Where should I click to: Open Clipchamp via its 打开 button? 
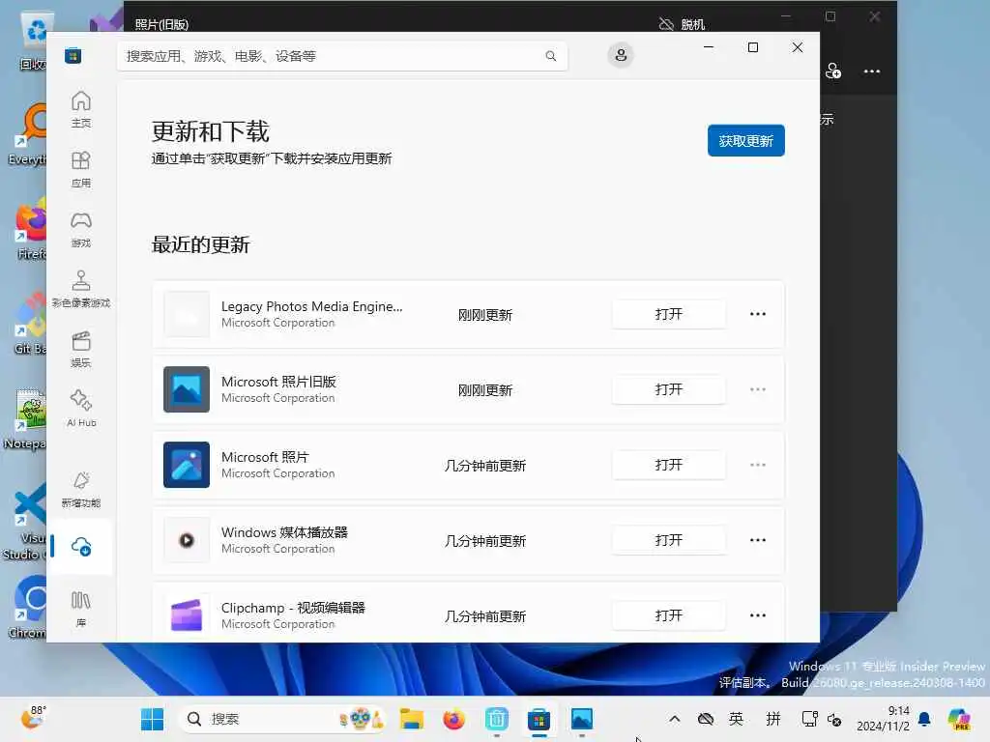(x=668, y=615)
